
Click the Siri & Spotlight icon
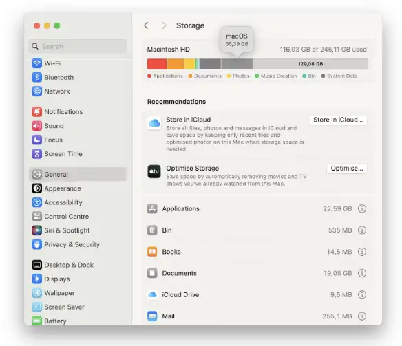click(x=37, y=230)
